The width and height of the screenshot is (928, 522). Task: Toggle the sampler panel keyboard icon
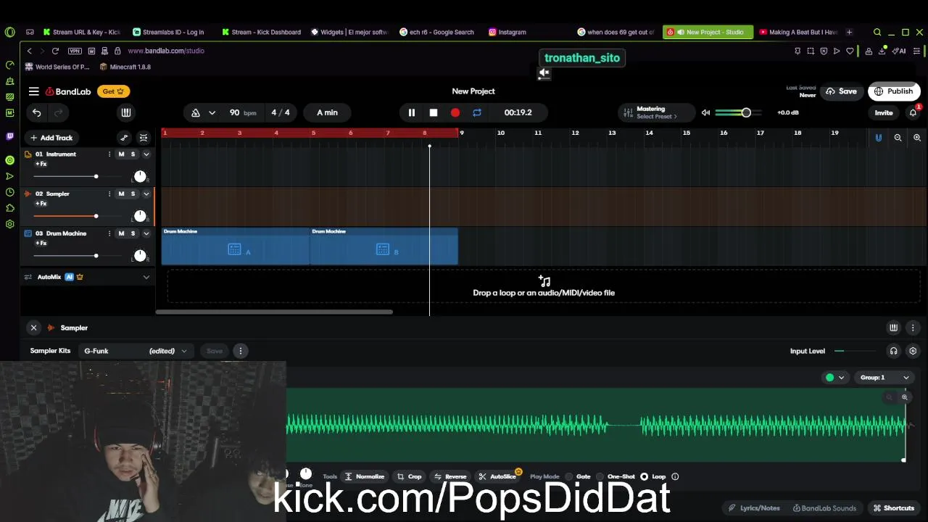(x=893, y=328)
